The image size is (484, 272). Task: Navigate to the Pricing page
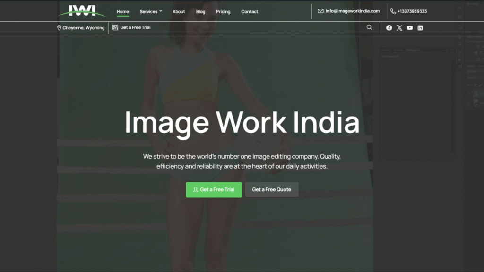tap(223, 12)
